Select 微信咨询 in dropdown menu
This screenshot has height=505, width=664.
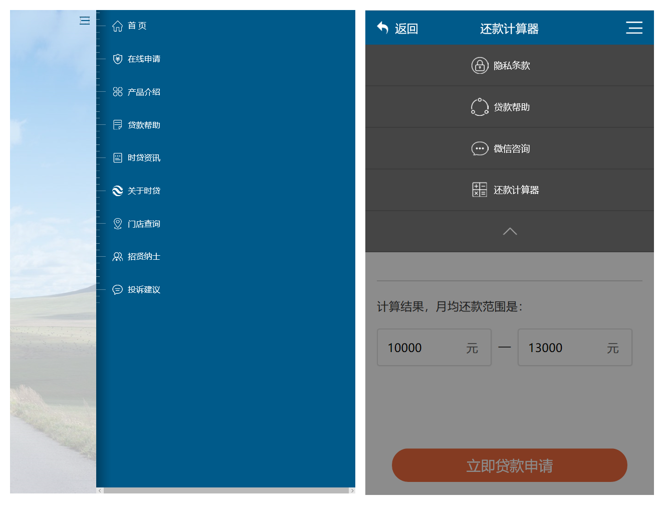coord(510,148)
